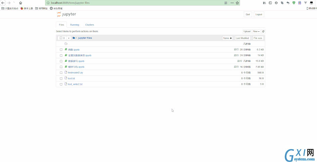Click the Logout button
The width and height of the screenshot is (317, 162).
click(x=259, y=14)
